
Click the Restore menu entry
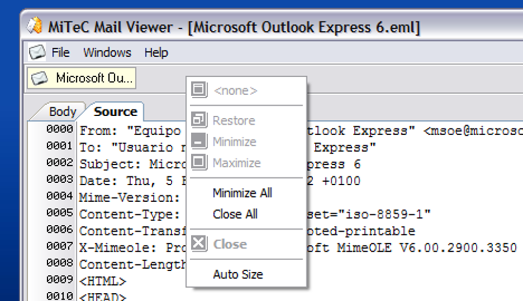pos(246,120)
